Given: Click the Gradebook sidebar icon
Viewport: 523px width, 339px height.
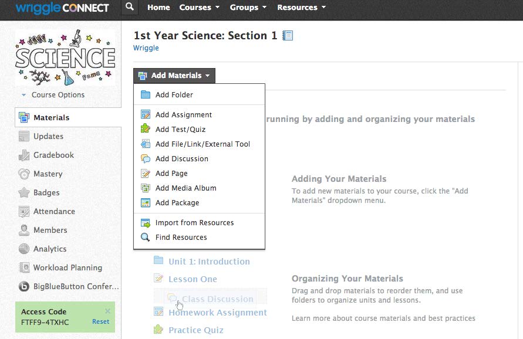Looking at the screenshot, I should click(x=24, y=155).
